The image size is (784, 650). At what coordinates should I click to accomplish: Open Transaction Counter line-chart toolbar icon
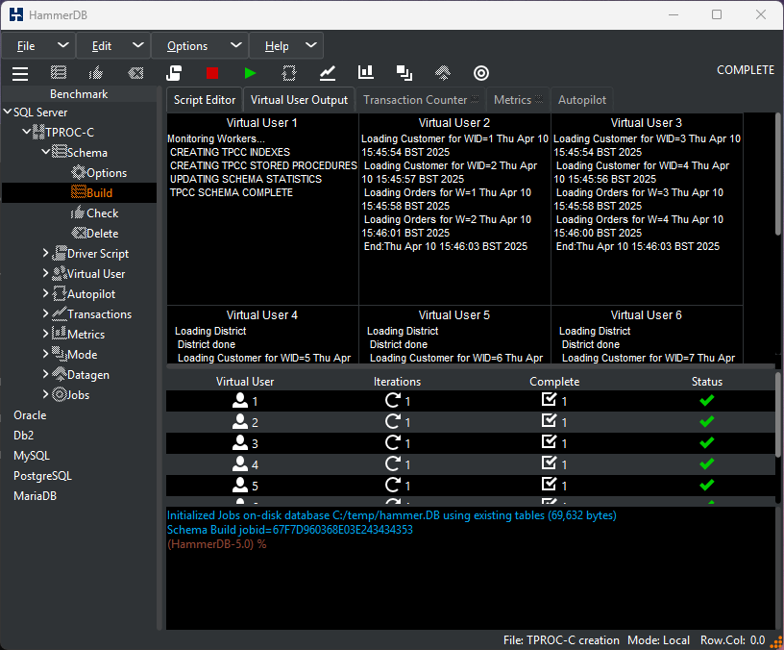328,73
